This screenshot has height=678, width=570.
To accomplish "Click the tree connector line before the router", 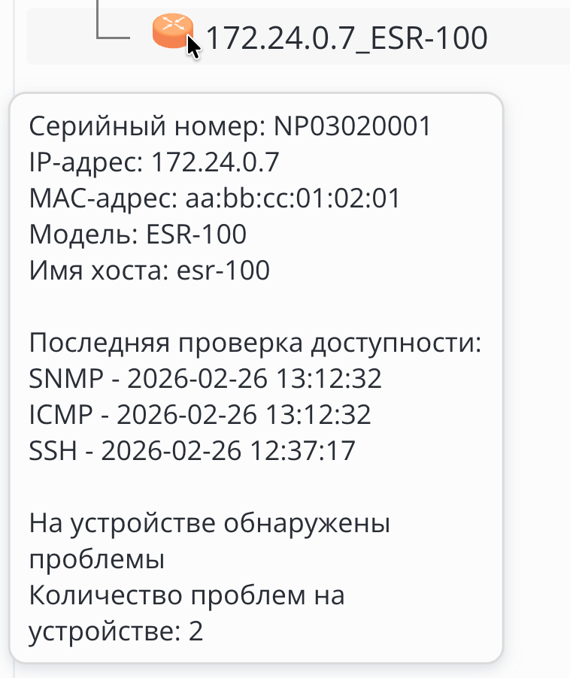I will click(x=113, y=35).
